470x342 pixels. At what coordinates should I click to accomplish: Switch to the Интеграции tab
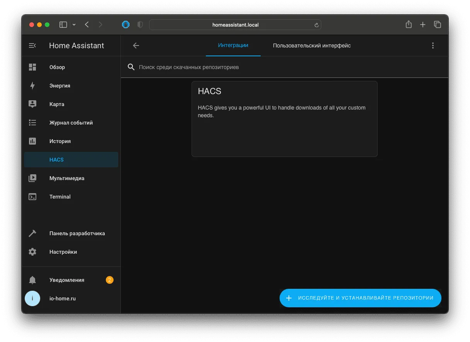point(233,45)
